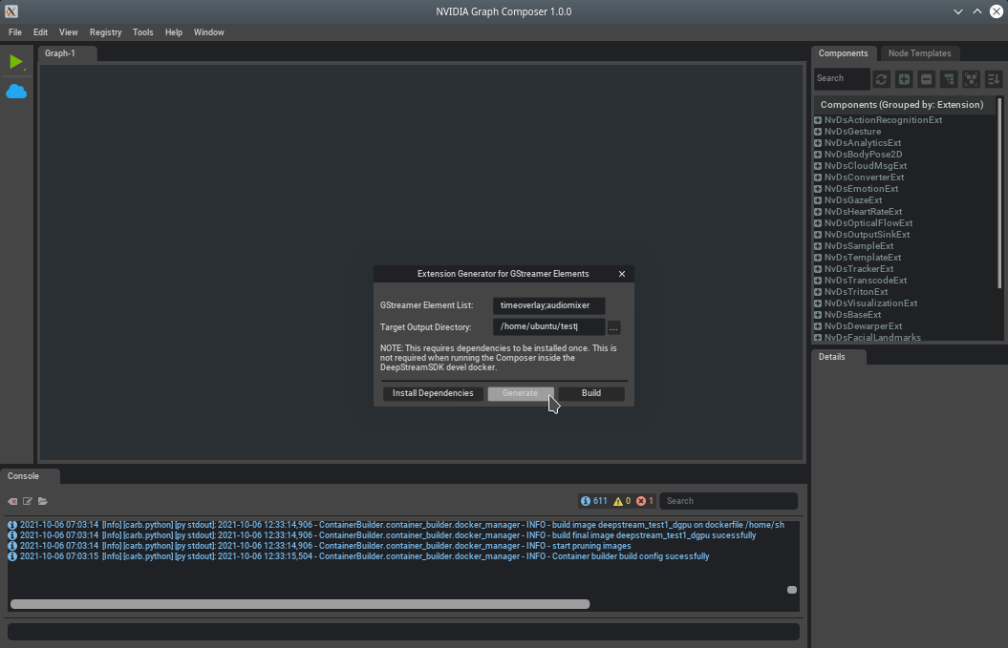
Task: Click the Install Dependencies button
Action: (432, 393)
